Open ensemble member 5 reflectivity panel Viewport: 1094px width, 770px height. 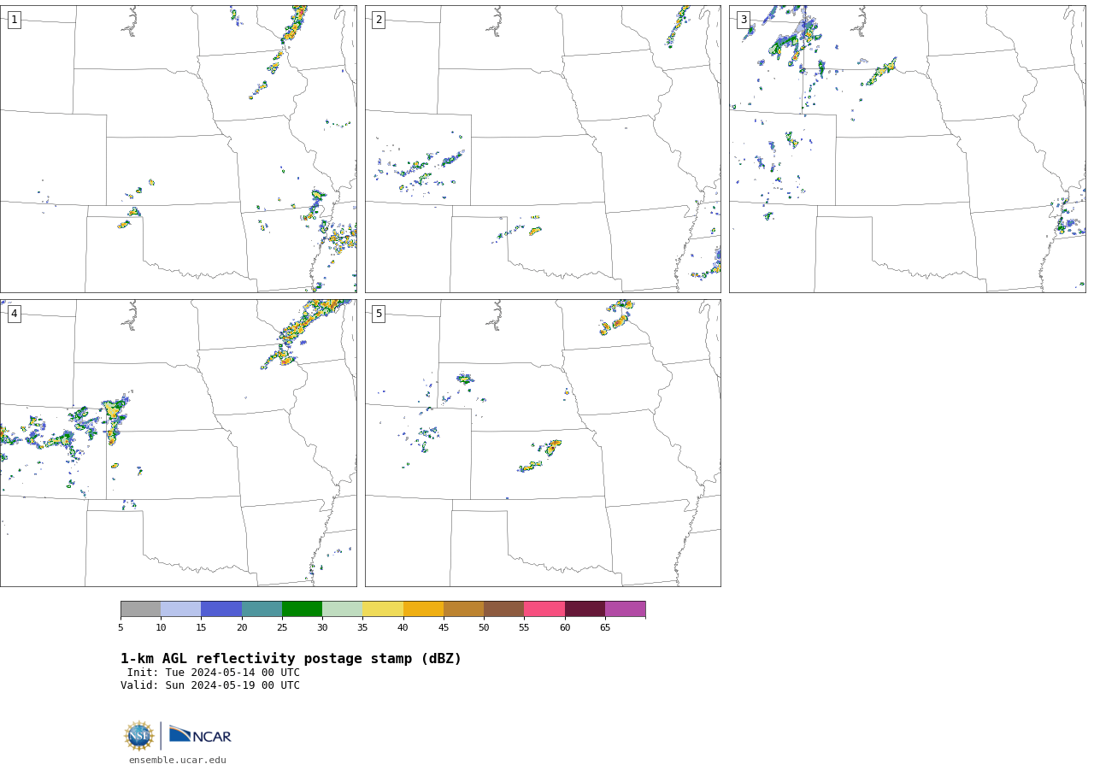coord(543,443)
